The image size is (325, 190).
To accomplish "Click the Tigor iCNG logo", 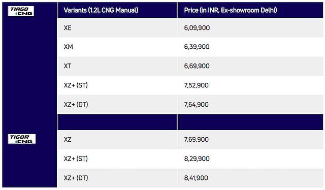I will (x=22, y=139).
